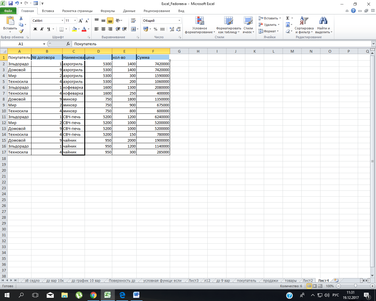Click the Paste (Вставить) clipboard icon
This screenshot has height=301, width=376.
10,21
